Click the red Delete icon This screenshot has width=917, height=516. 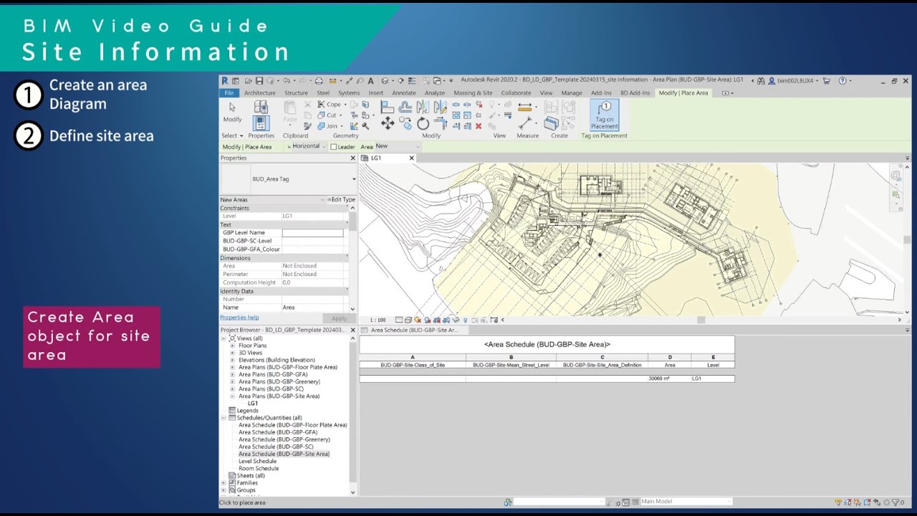click(479, 126)
